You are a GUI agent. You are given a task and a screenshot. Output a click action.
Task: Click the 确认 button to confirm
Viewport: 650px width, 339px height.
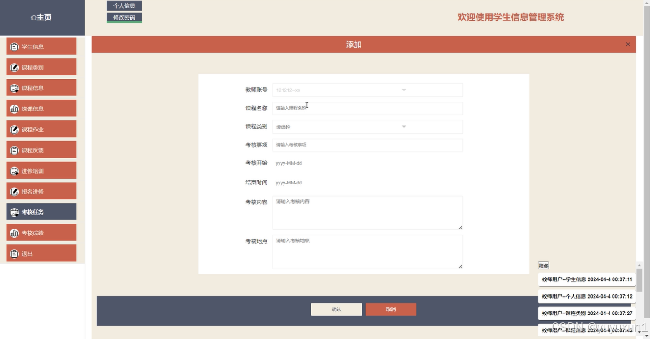click(336, 309)
